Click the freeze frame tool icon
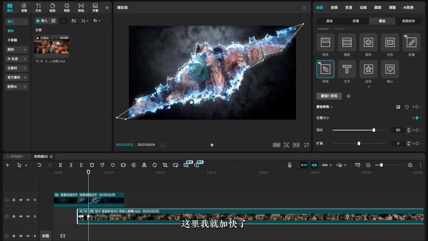428x241 pixels. pos(123,165)
